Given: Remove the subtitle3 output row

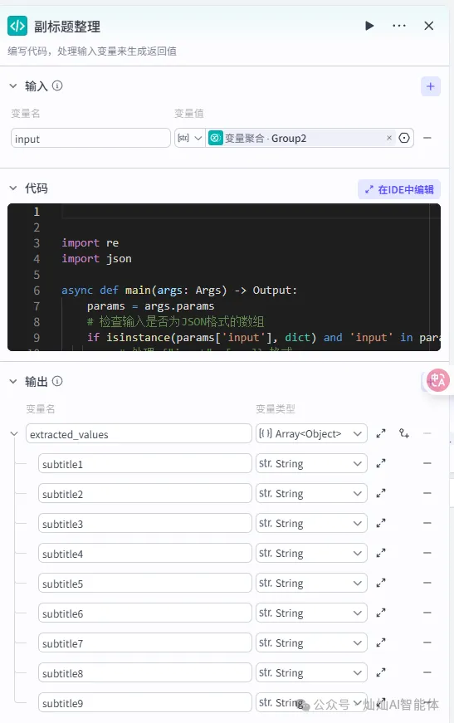Looking at the screenshot, I should [427, 523].
